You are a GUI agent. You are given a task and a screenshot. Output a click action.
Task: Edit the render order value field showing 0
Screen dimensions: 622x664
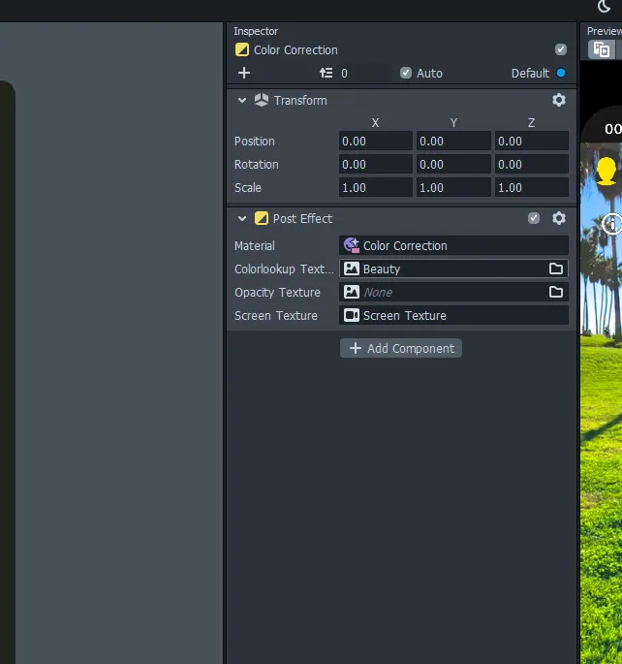point(364,74)
